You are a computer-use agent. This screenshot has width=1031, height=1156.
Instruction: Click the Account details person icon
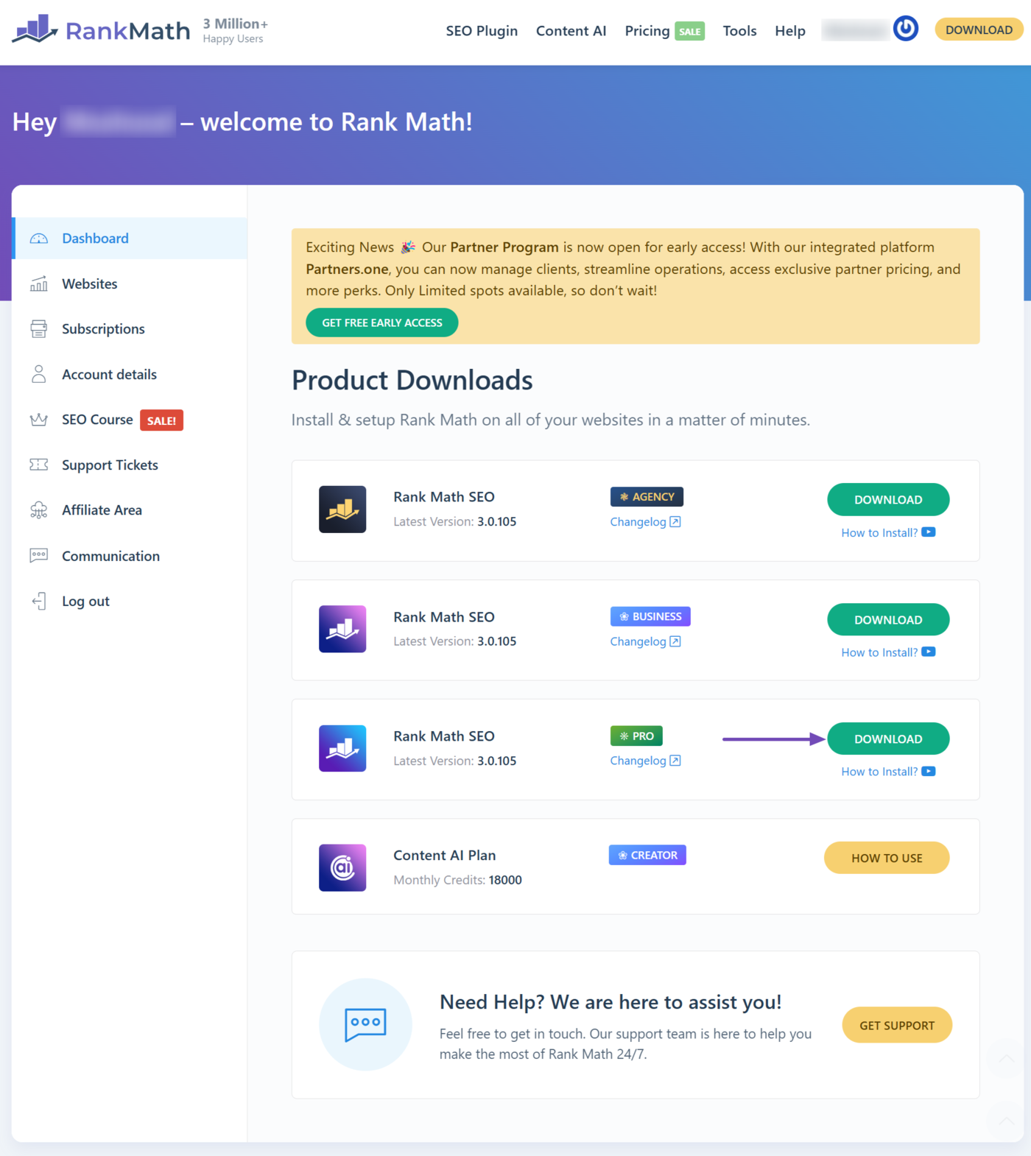(x=39, y=374)
